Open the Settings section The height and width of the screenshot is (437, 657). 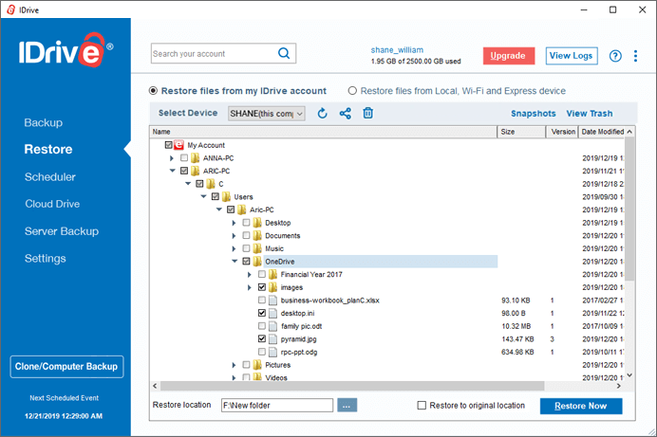(x=46, y=259)
